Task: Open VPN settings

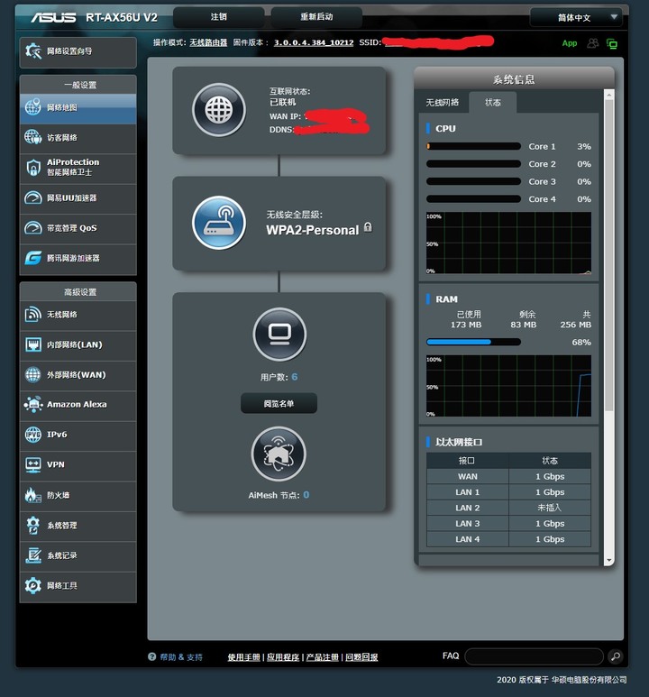Action: point(78,465)
